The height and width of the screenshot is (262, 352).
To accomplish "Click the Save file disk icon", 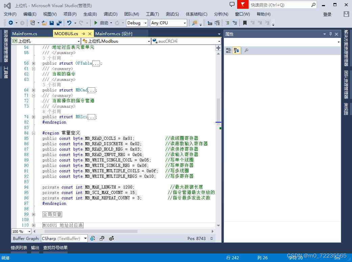I will [52, 23].
